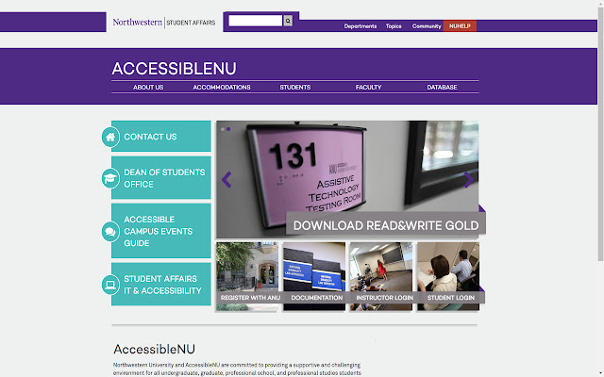Click the chat bubbles icon

110,231
